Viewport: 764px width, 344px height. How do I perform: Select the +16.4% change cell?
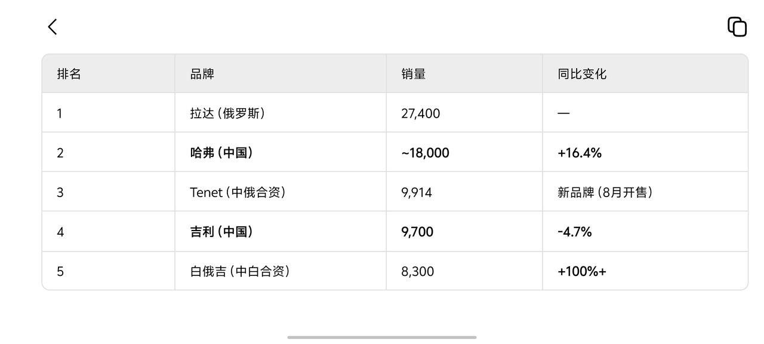pos(580,153)
